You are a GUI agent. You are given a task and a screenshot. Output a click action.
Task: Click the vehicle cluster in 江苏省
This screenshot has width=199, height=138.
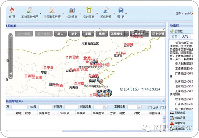pyautogui.click(x=108, y=93)
